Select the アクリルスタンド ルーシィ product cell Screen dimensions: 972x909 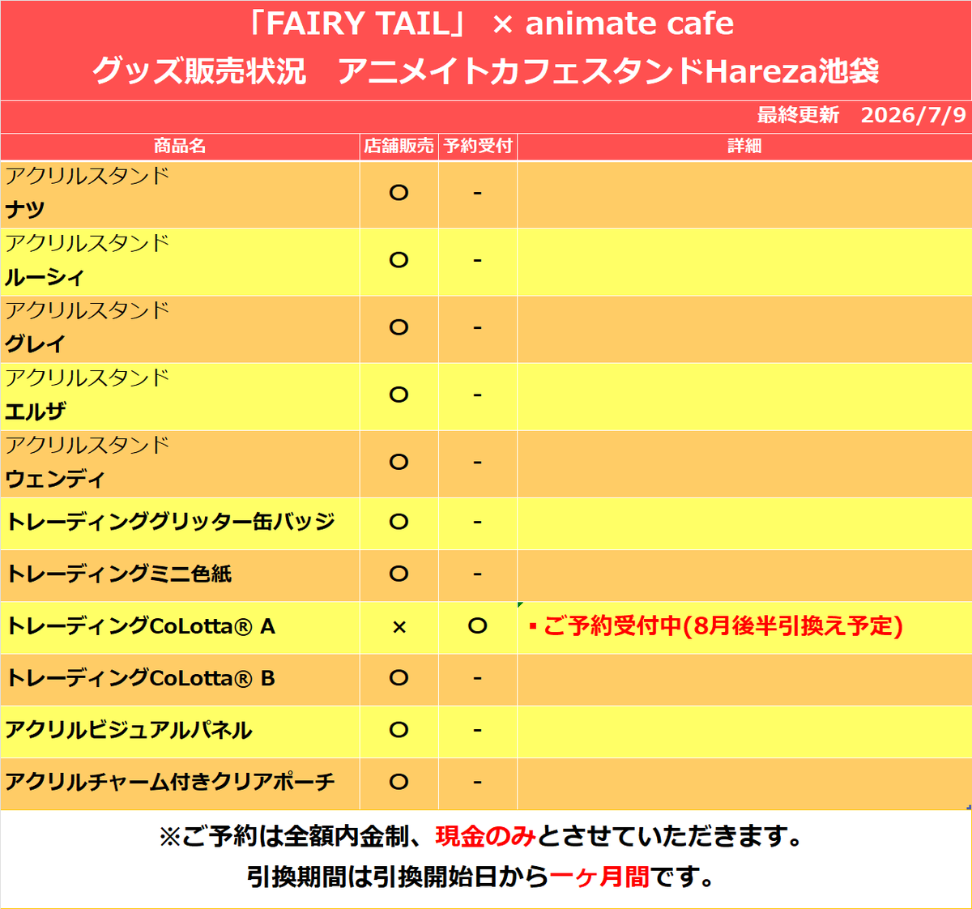tap(180, 262)
